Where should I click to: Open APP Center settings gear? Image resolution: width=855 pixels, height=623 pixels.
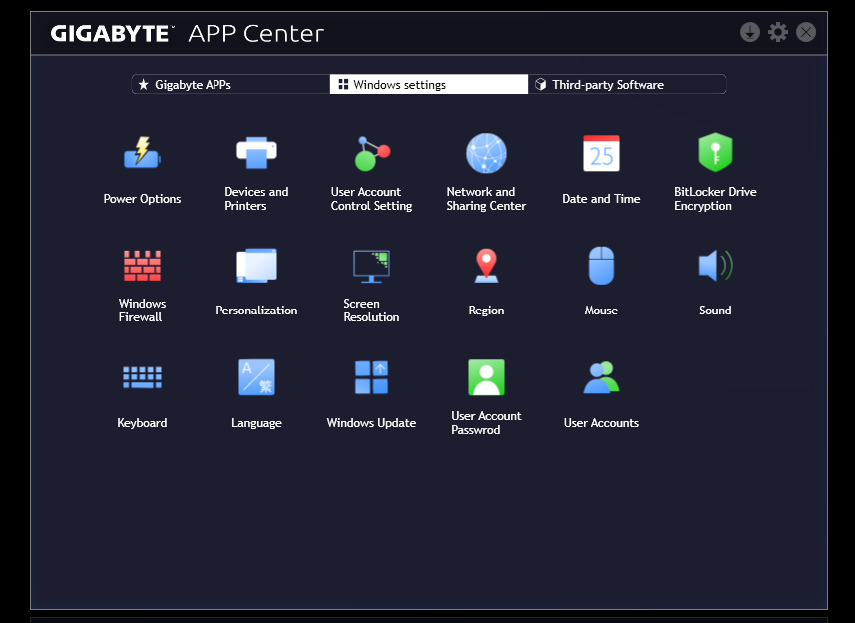pos(778,32)
